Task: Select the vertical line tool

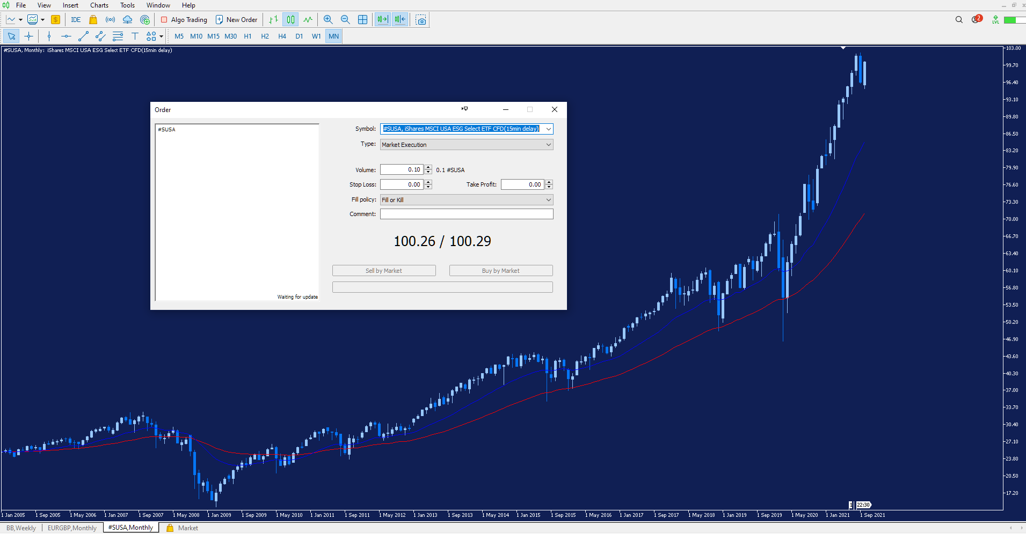Action: [x=49, y=36]
